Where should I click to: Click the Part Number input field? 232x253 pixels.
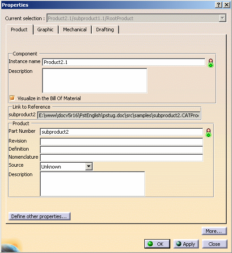121,132
